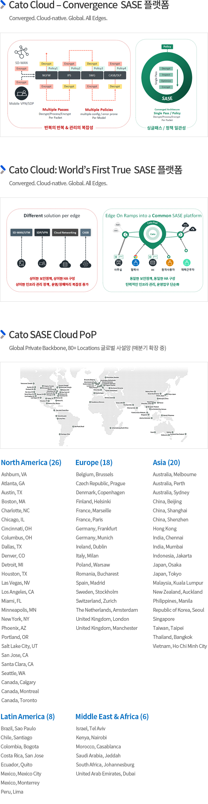Click the SD-WAN/UTM box
This screenshot has width=208, height=804.
coord(21,233)
